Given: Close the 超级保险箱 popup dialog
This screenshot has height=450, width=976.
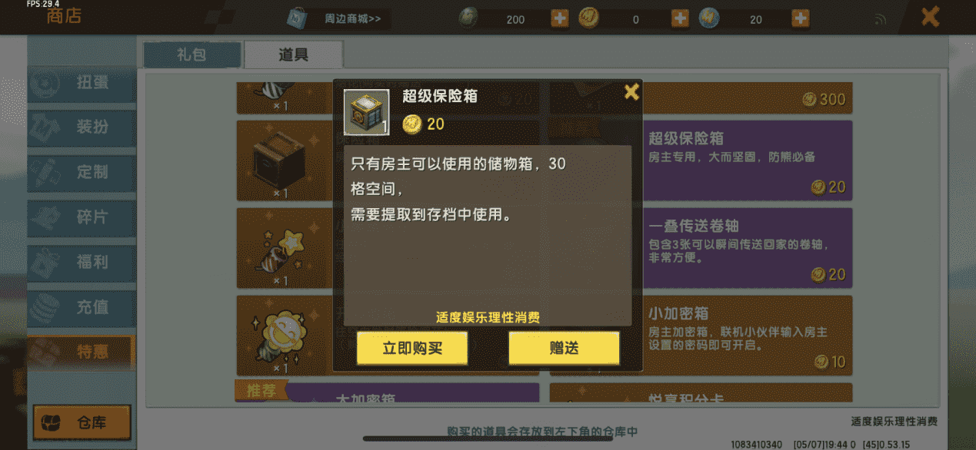Looking at the screenshot, I should pos(631,92).
